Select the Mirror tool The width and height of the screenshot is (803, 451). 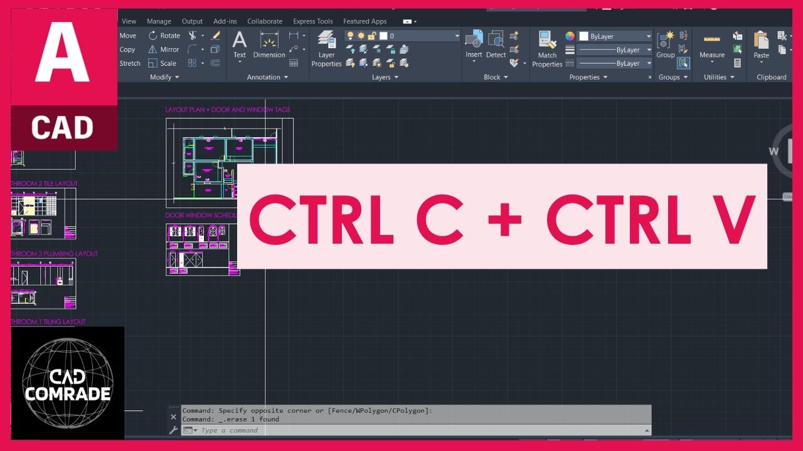click(x=163, y=49)
